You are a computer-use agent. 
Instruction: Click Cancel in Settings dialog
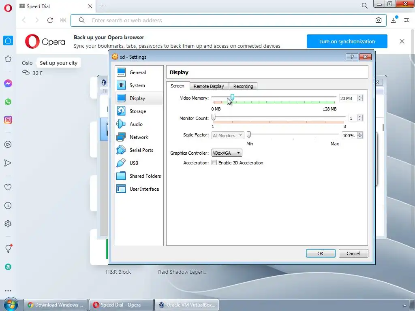pos(353,253)
